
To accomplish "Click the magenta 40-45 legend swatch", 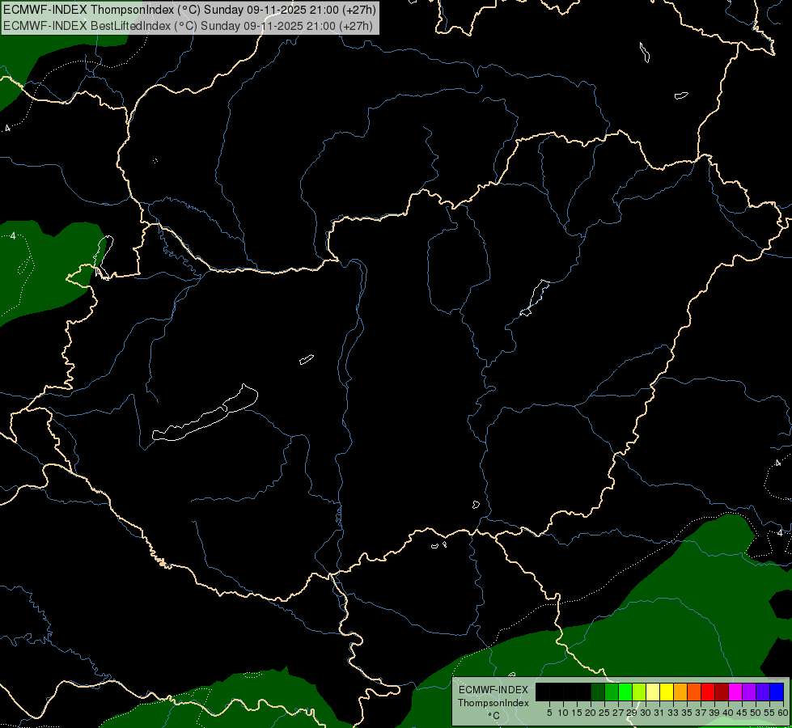I will (735, 692).
